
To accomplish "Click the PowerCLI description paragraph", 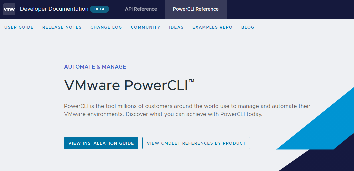I will coord(187,110).
